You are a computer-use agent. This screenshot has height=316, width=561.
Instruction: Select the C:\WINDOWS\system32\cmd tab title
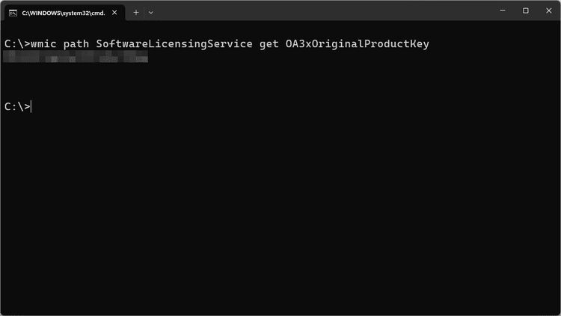click(x=64, y=13)
